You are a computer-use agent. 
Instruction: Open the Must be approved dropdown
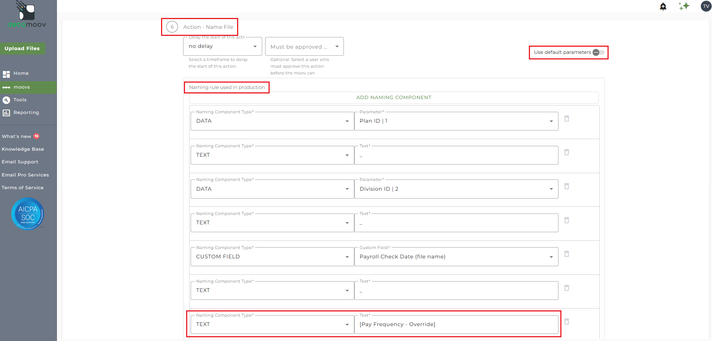click(304, 47)
